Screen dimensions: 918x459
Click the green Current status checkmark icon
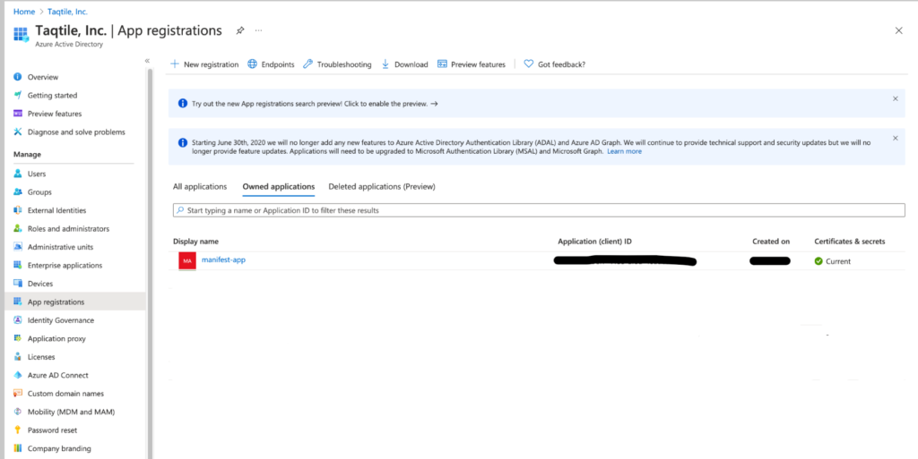pos(818,261)
